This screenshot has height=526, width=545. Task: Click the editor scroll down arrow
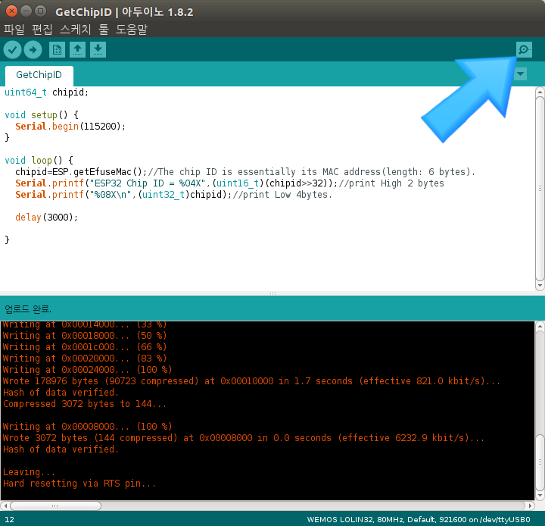540,286
